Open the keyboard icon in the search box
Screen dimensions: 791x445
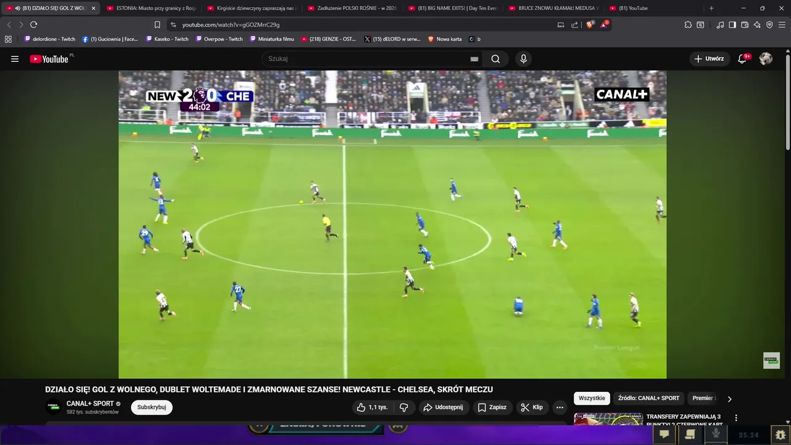[x=474, y=59]
